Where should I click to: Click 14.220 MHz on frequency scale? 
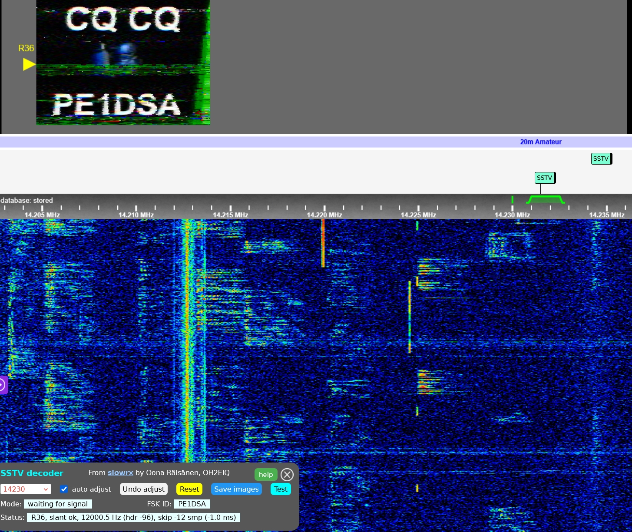click(x=324, y=215)
